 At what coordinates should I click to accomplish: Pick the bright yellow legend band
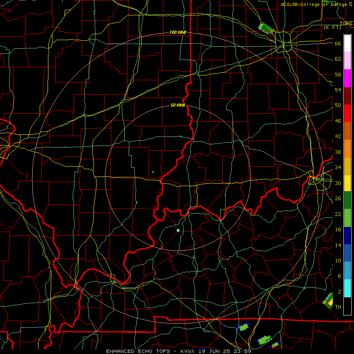pyautogui.click(x=347, y=183)
